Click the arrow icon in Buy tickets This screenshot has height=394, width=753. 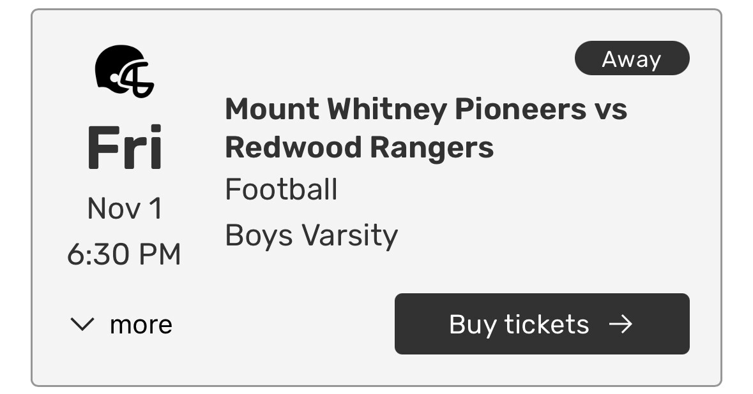620,325
